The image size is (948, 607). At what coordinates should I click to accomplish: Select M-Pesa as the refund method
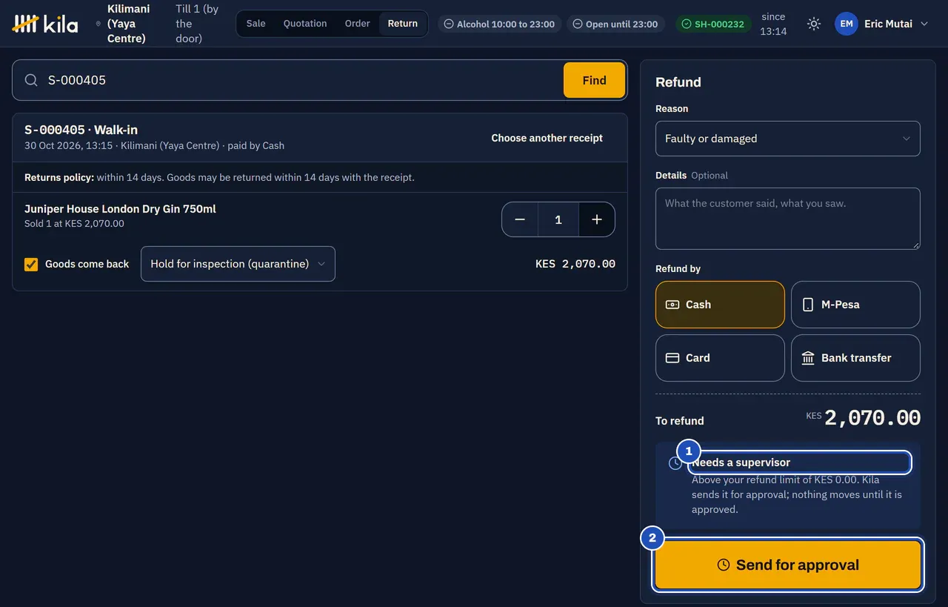coord(855,305)
